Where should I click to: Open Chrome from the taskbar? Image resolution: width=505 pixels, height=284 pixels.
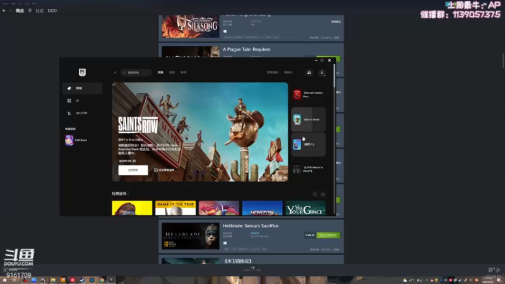tap(102, 280)
